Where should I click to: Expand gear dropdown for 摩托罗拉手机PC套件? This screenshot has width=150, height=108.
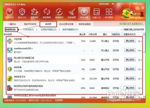(x=140, y=88)
